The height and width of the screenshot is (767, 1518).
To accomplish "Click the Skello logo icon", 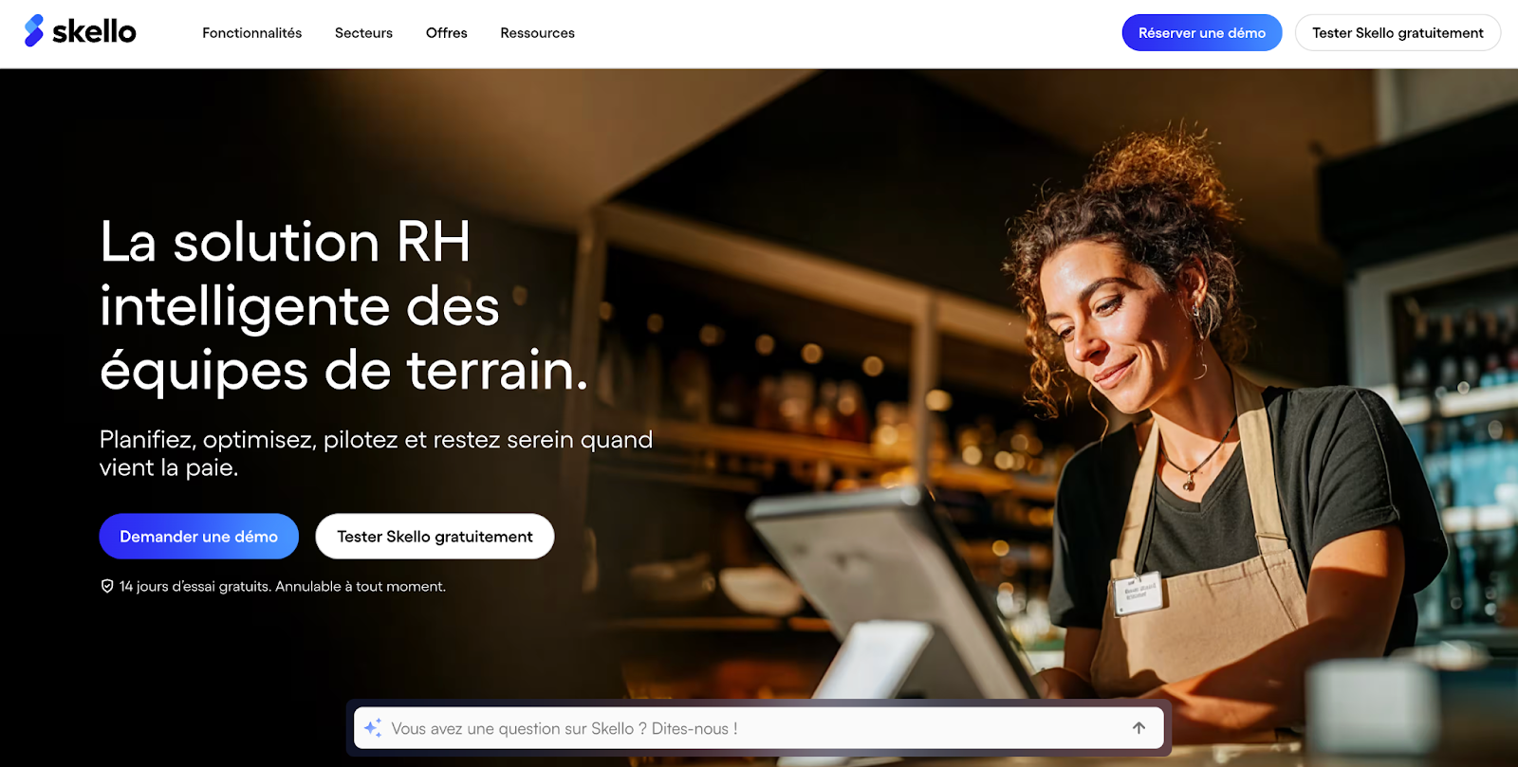I will pyautogui.click(x=34, y=30).
